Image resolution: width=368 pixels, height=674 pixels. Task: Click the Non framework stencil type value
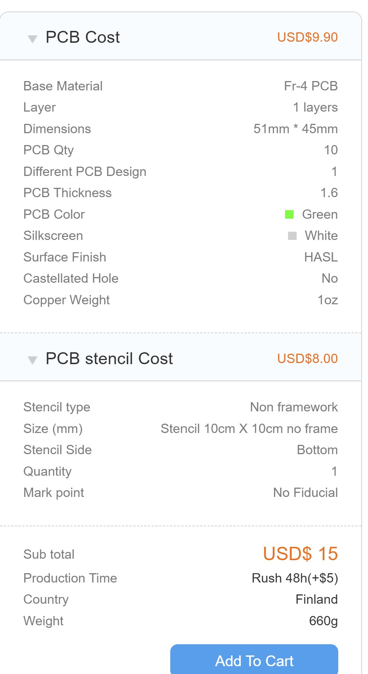coord(294,407)
